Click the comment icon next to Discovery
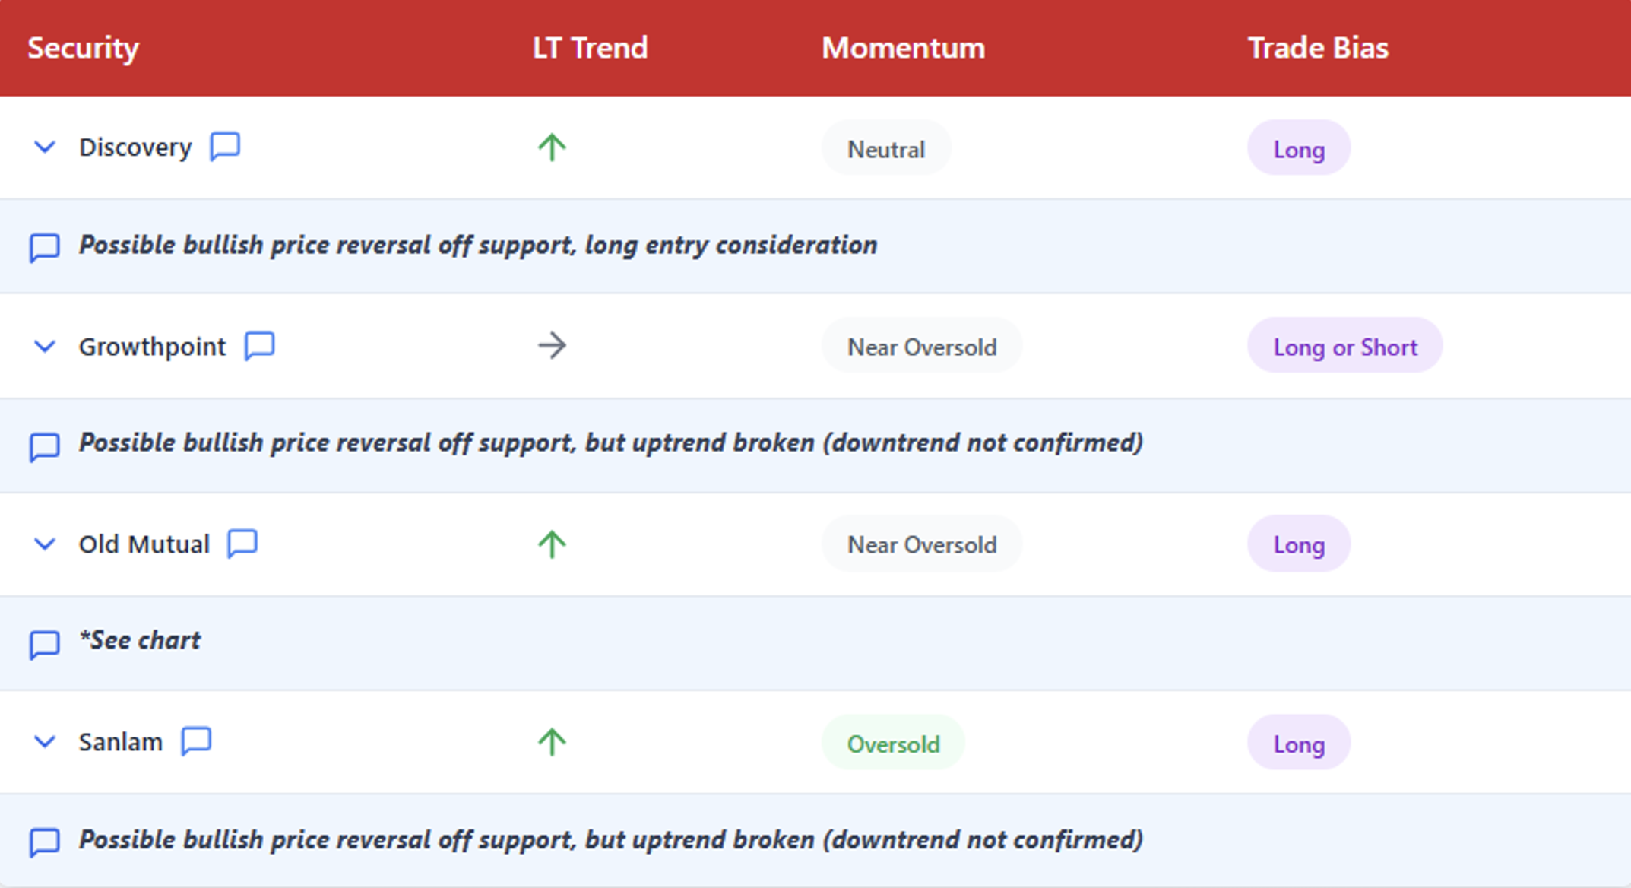The image size is (1631, 888). (x=225, y=146)
